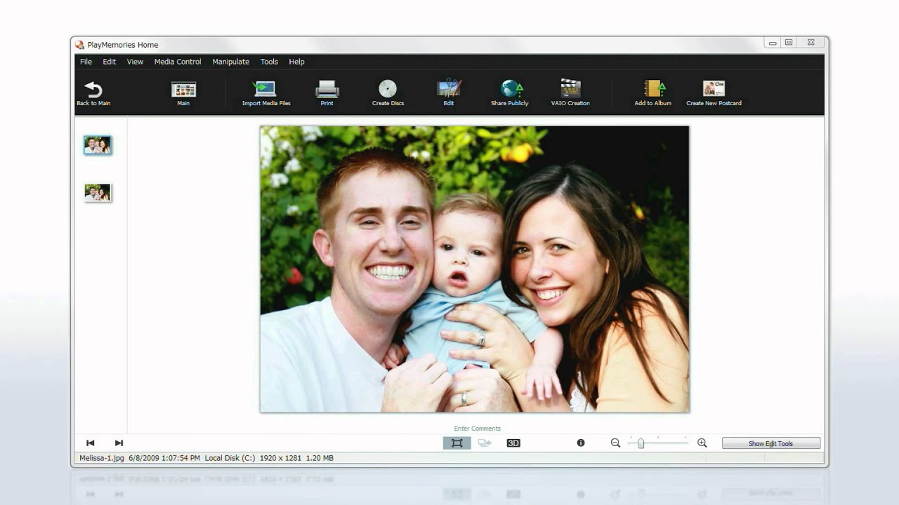Select the Create Discs icon
The width and height of the screenshot is (899, 505).
tap(388, 89)
